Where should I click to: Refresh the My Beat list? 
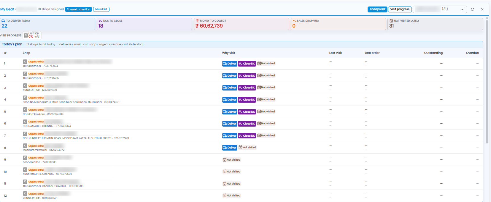click(x=472, y=9)
